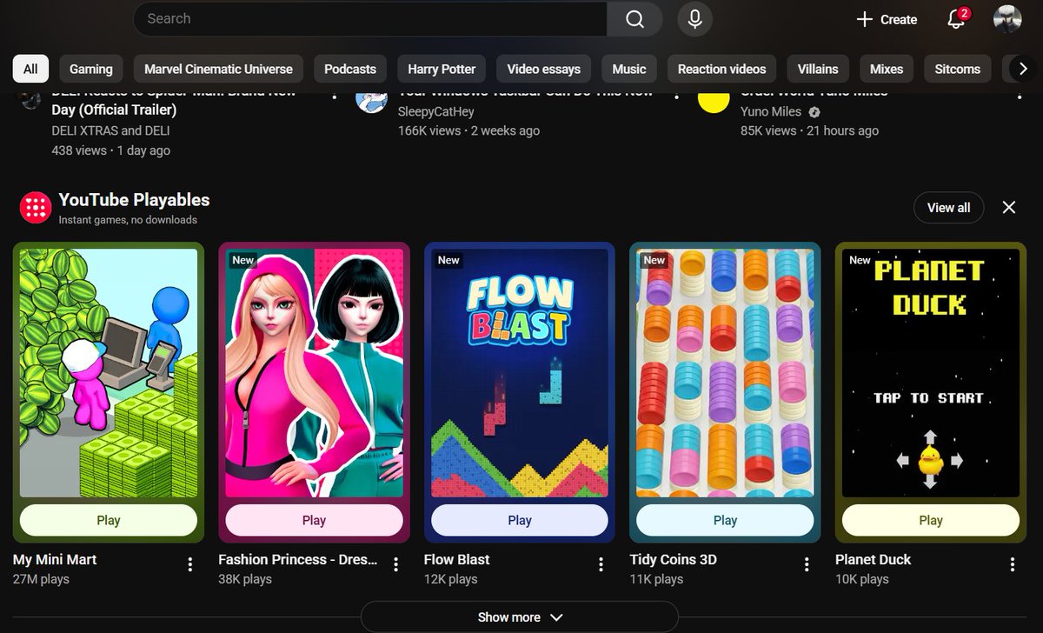Image resolution: width=1043 pixels, height=633 pixels.
Task: Click 166K views video metadata
Action: point(468,130)
